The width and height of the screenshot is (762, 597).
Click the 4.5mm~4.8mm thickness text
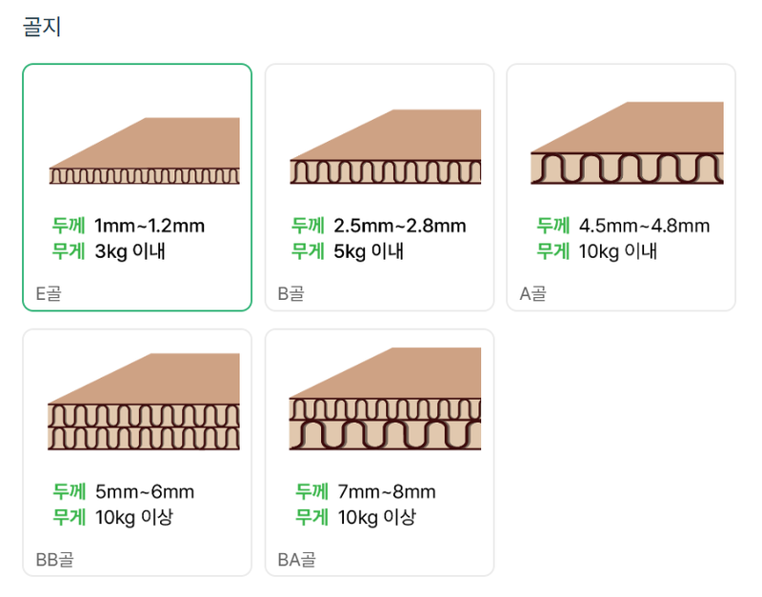644,226
